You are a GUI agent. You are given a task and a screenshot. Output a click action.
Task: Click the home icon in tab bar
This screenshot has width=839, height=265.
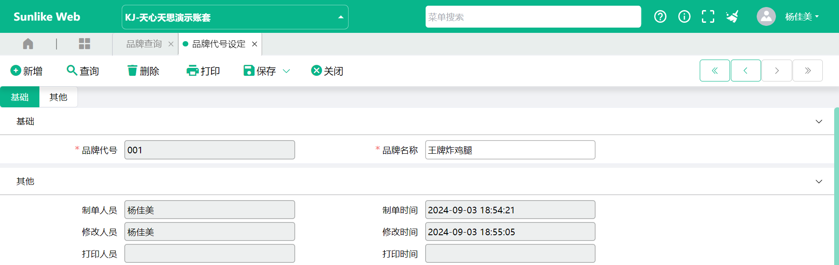pos(28,44)
